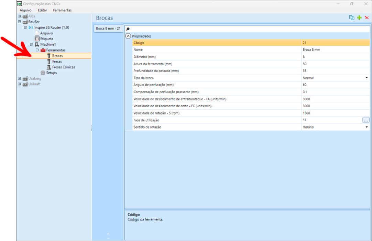Collapse the RouSer tree node
Image resolution: width=372 pixels, height=241 pixels.
tap(20, 22)
